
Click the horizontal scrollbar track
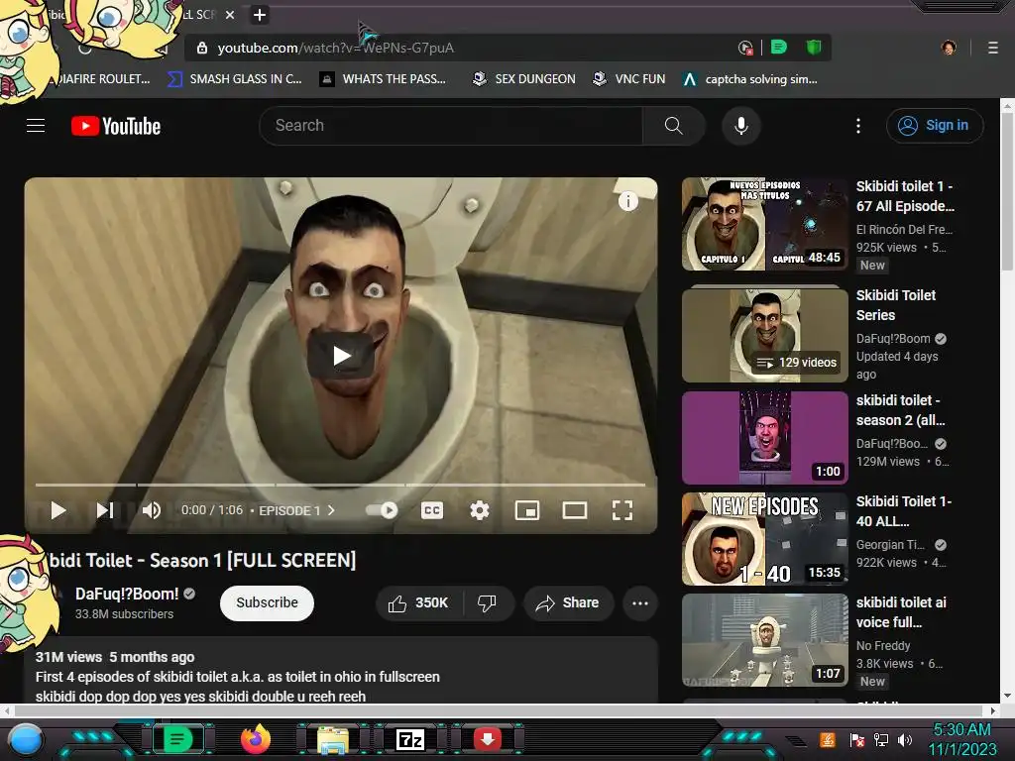point(500,709)
